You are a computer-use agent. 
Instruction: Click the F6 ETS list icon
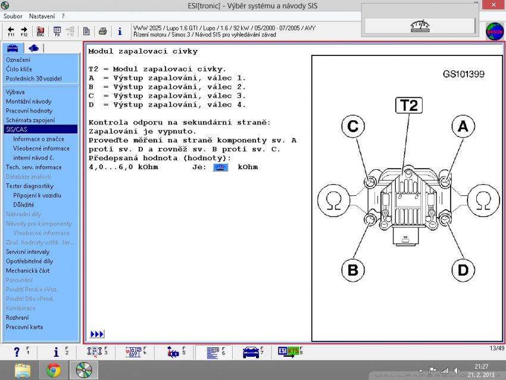click(x=213, y=353)
